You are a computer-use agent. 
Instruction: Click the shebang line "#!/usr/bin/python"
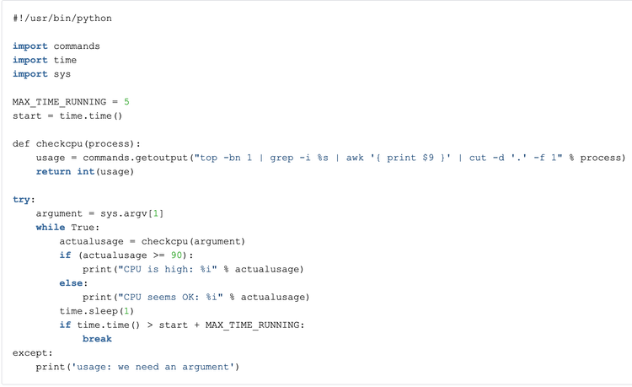pos(62,18)
